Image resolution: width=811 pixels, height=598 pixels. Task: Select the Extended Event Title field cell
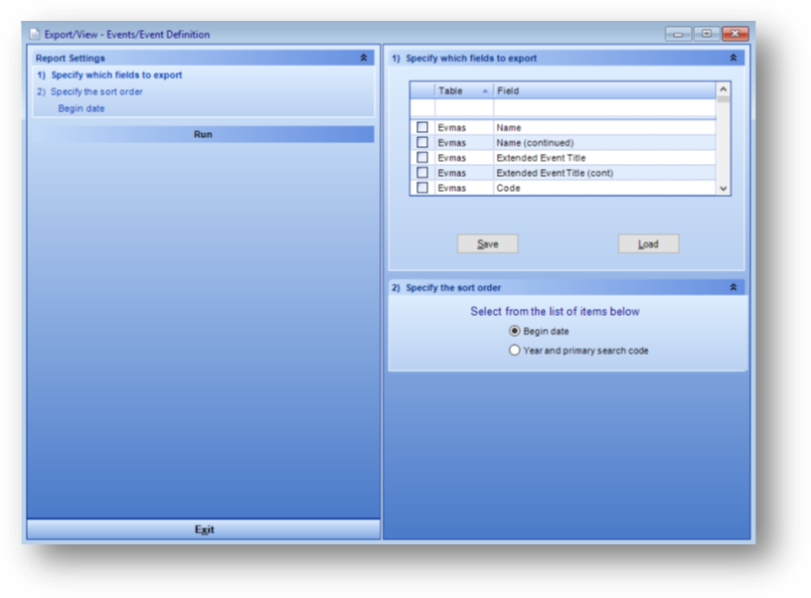click(x=604, y=157)
